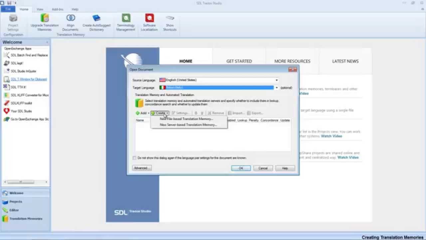Click the Import toolbar button

237,113
